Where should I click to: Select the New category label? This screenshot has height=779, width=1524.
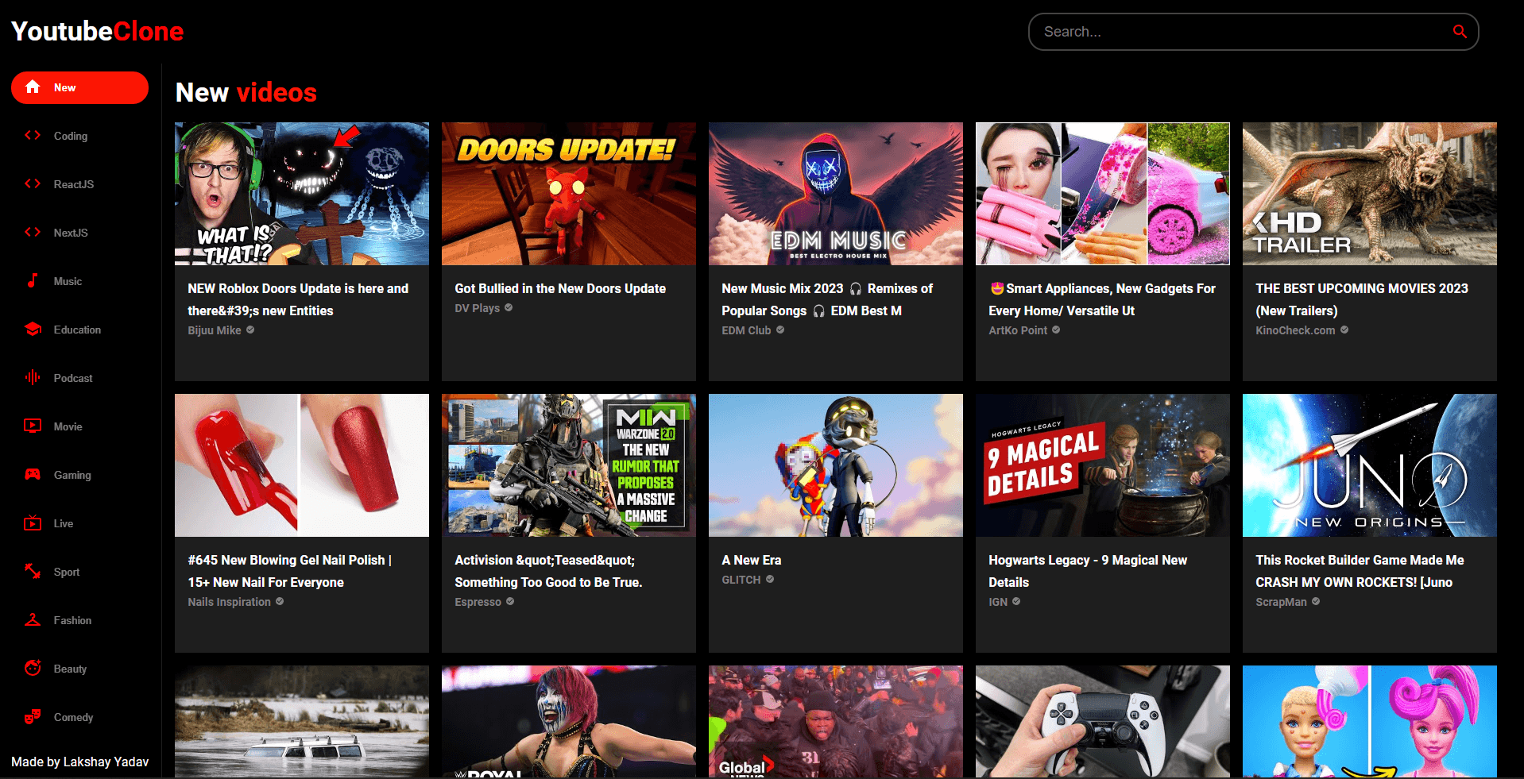click(x=65, y=87)
